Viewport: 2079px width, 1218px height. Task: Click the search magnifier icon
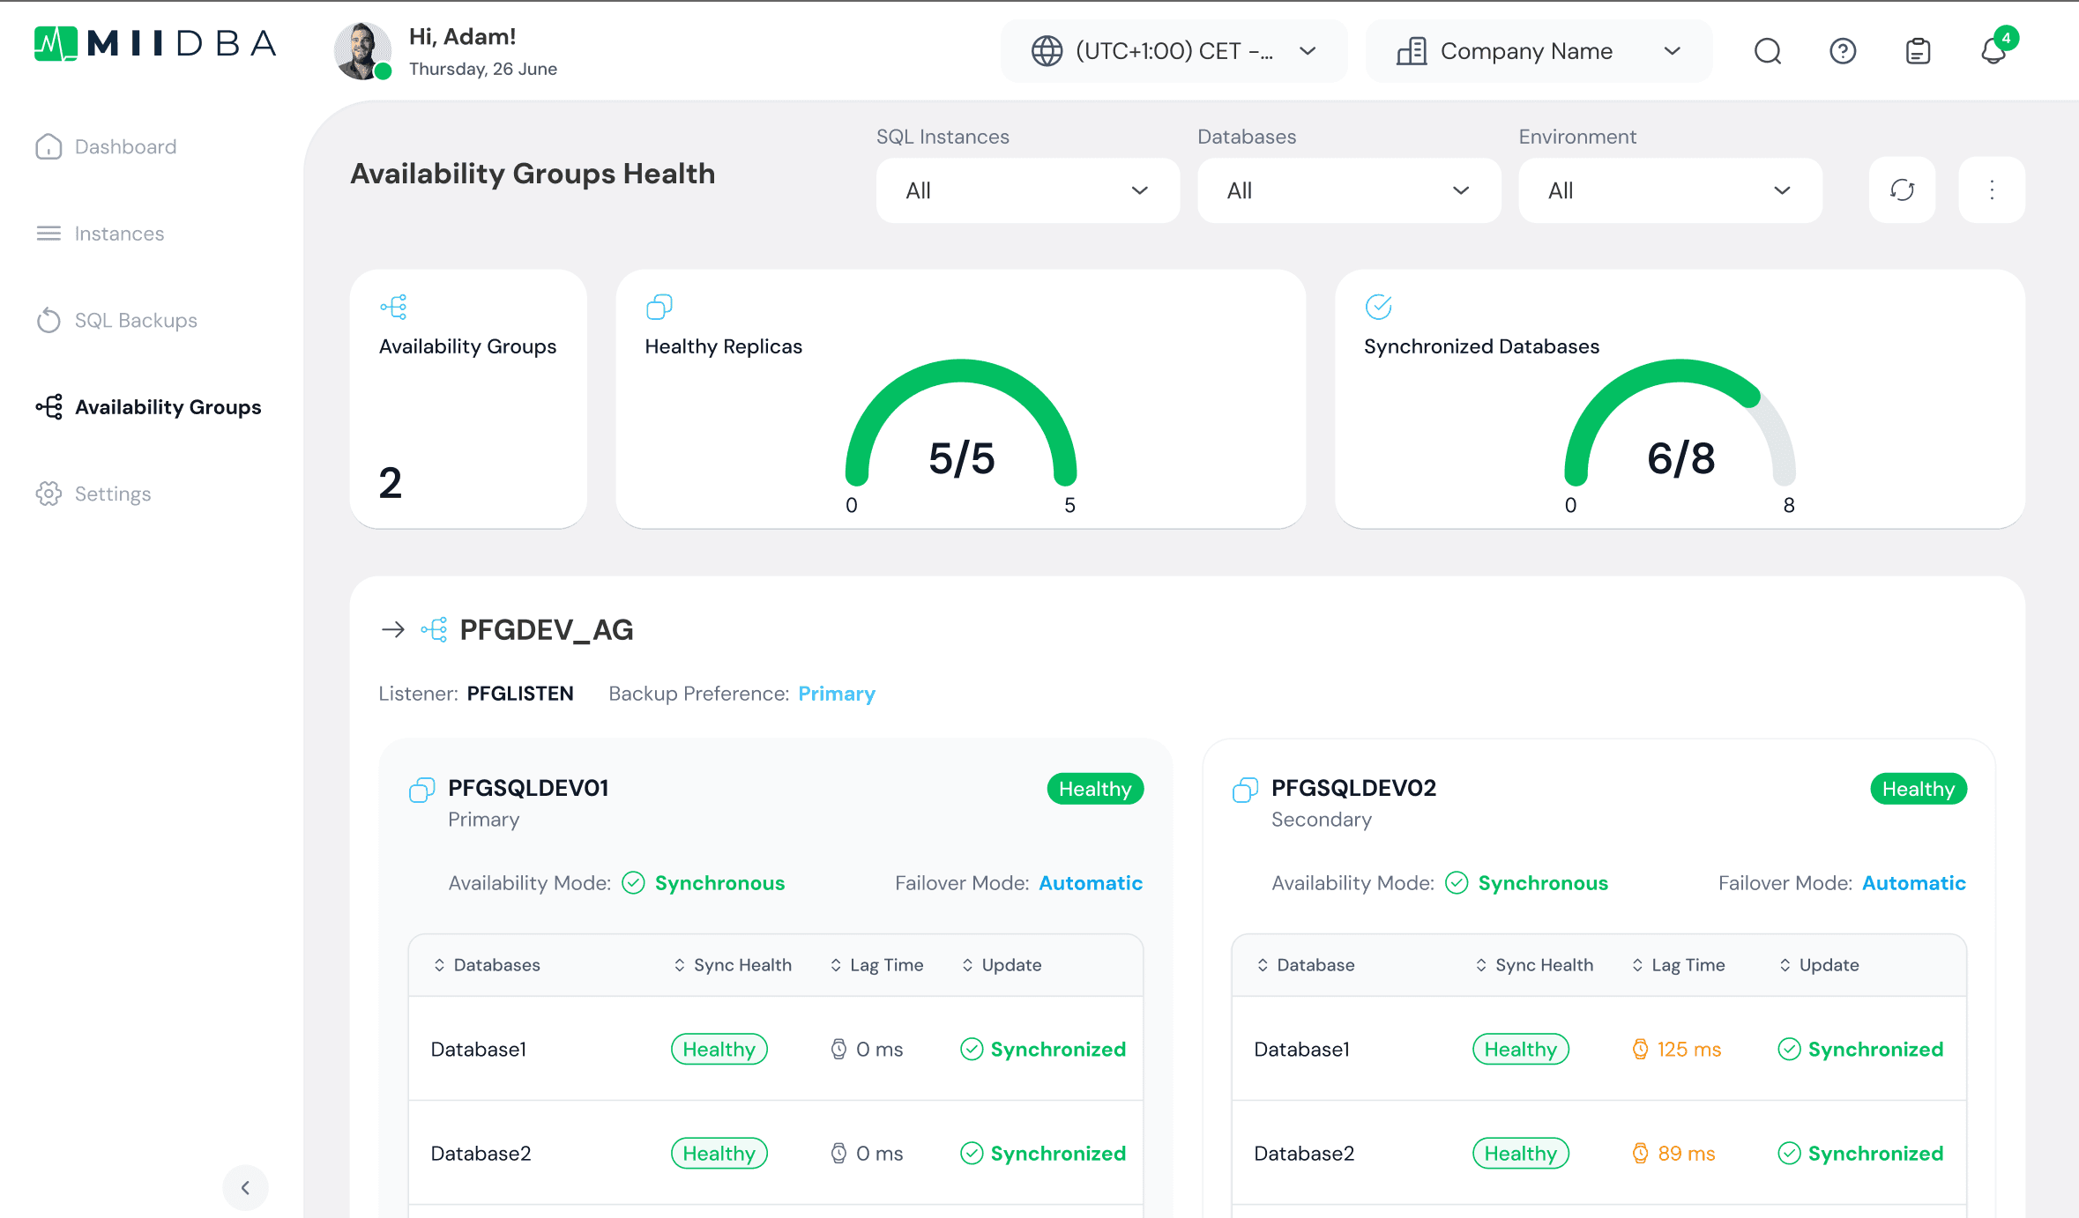click(x=1768, y=51)
